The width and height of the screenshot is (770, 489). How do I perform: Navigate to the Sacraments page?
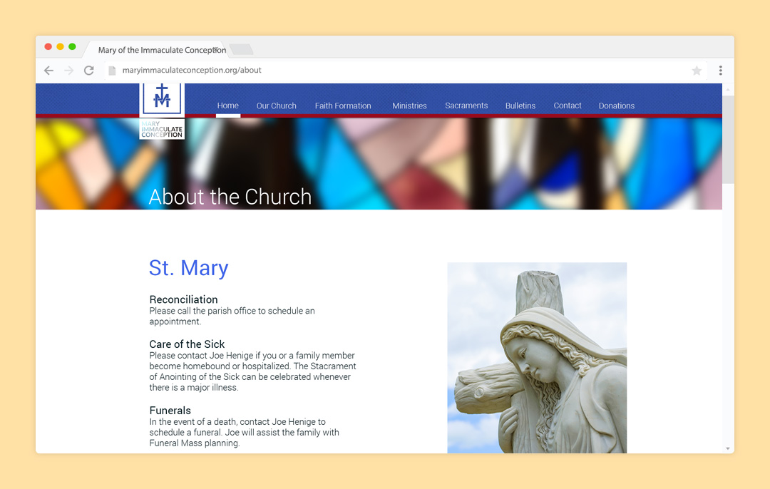coord(466,105)
